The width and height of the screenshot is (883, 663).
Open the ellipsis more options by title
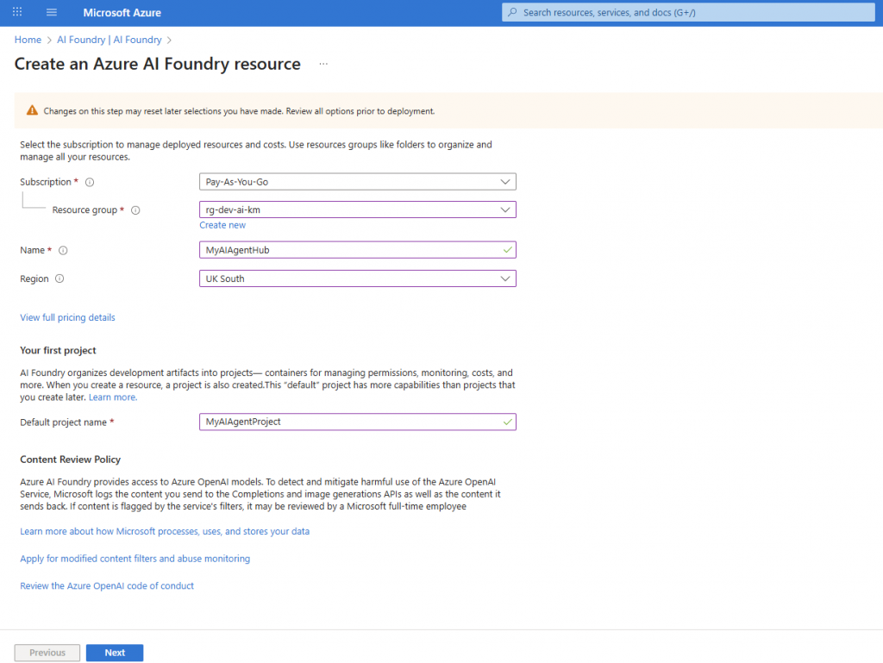tap(323, 65)
